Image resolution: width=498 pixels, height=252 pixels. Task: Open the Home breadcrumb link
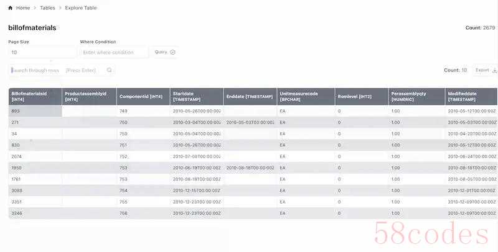(x=23, y=8)
